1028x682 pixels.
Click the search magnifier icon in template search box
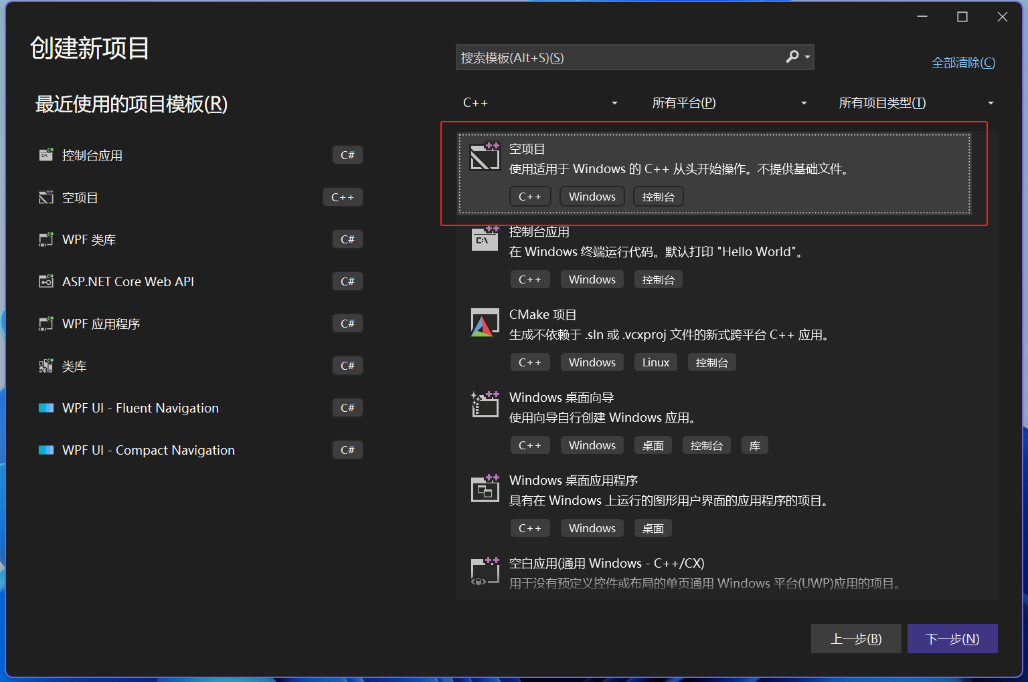pyautogui.click(x=792, y=57)
